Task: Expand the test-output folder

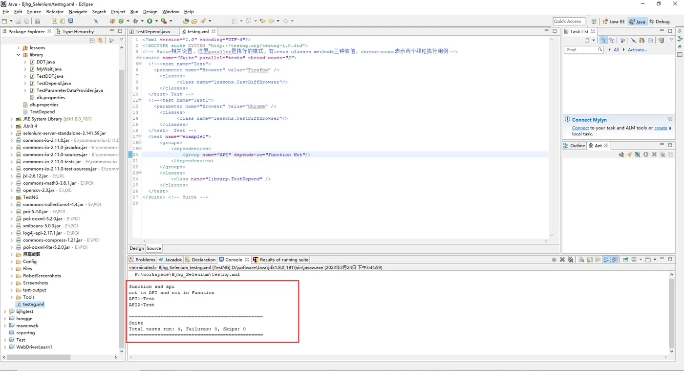Action: pos(12,290)
